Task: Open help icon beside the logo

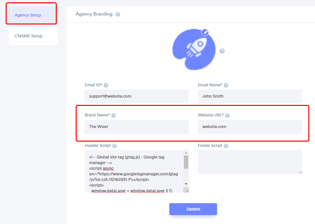Action: point(222,51)
